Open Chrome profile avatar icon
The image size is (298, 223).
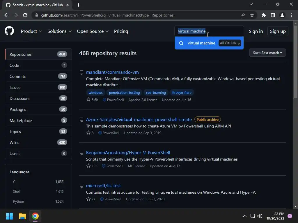282,15
